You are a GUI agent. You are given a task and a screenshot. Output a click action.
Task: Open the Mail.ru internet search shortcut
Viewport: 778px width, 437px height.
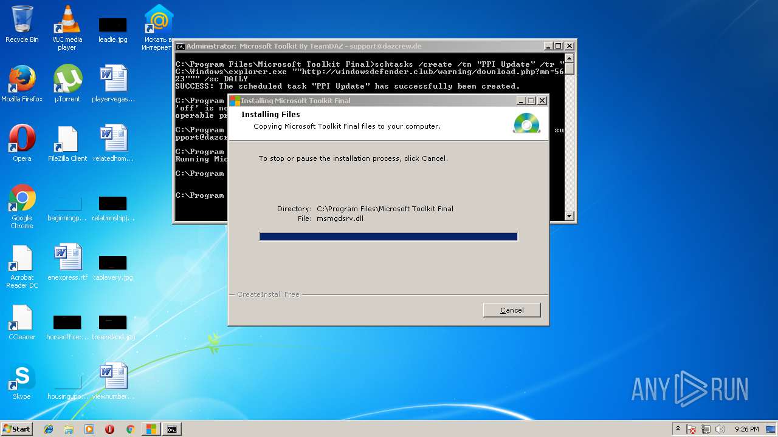point(158,27)
